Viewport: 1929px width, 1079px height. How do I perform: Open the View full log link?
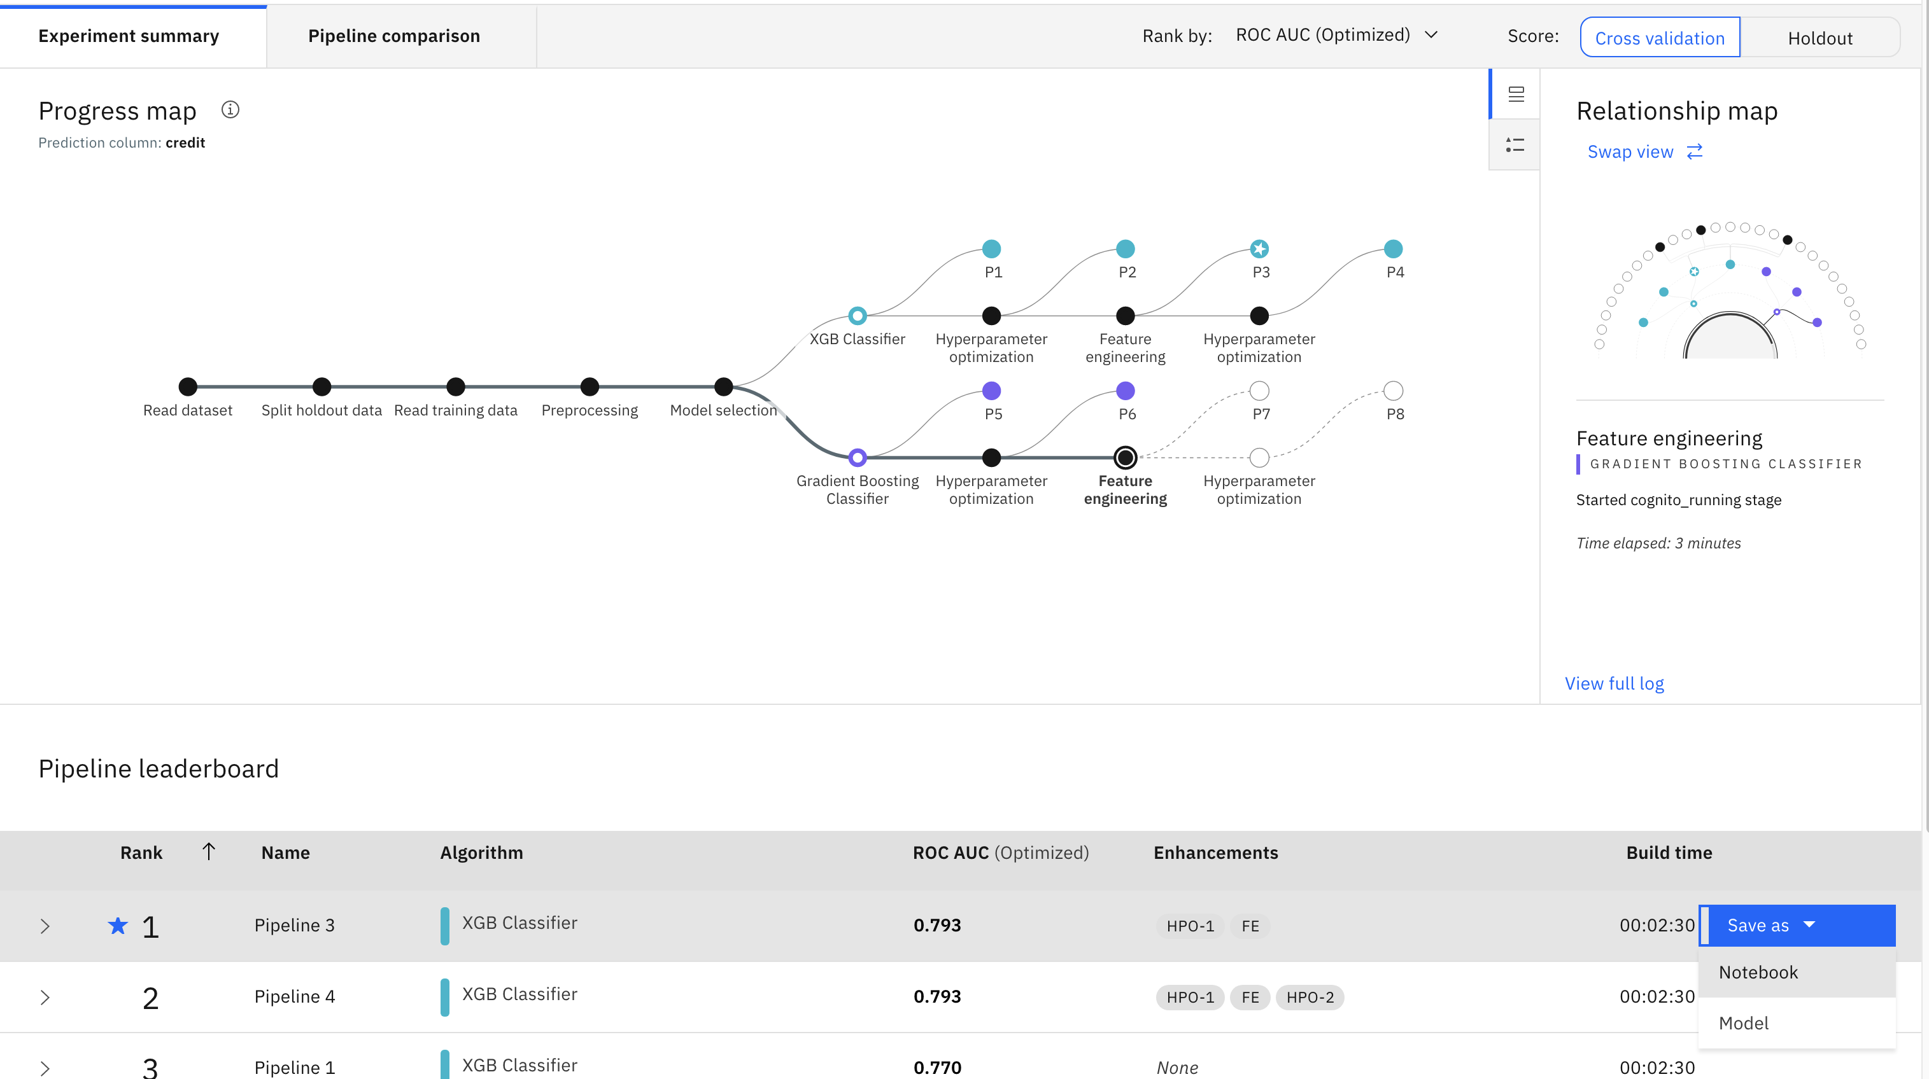coord(1614,683)
